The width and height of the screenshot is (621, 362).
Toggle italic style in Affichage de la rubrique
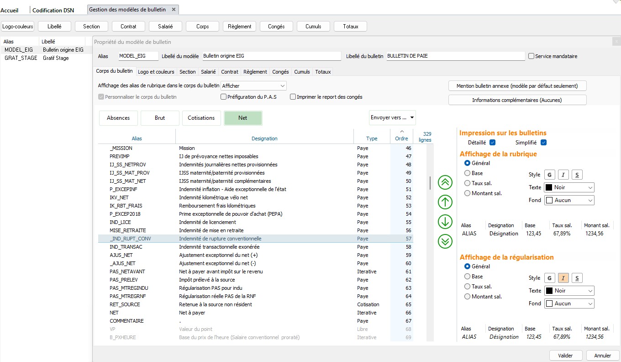(x=563, y=175)
